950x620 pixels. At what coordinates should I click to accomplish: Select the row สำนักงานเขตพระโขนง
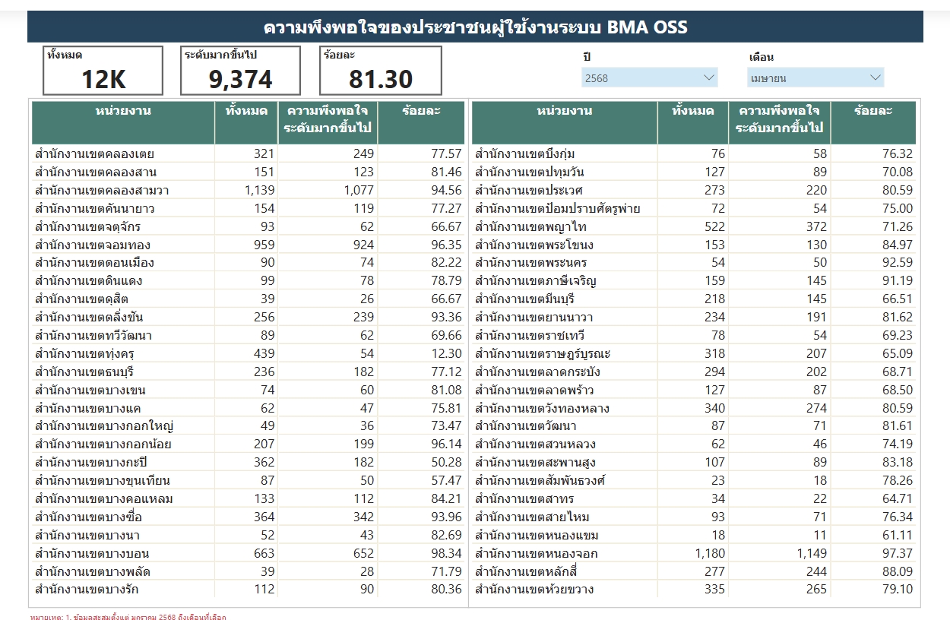[694, 245]
